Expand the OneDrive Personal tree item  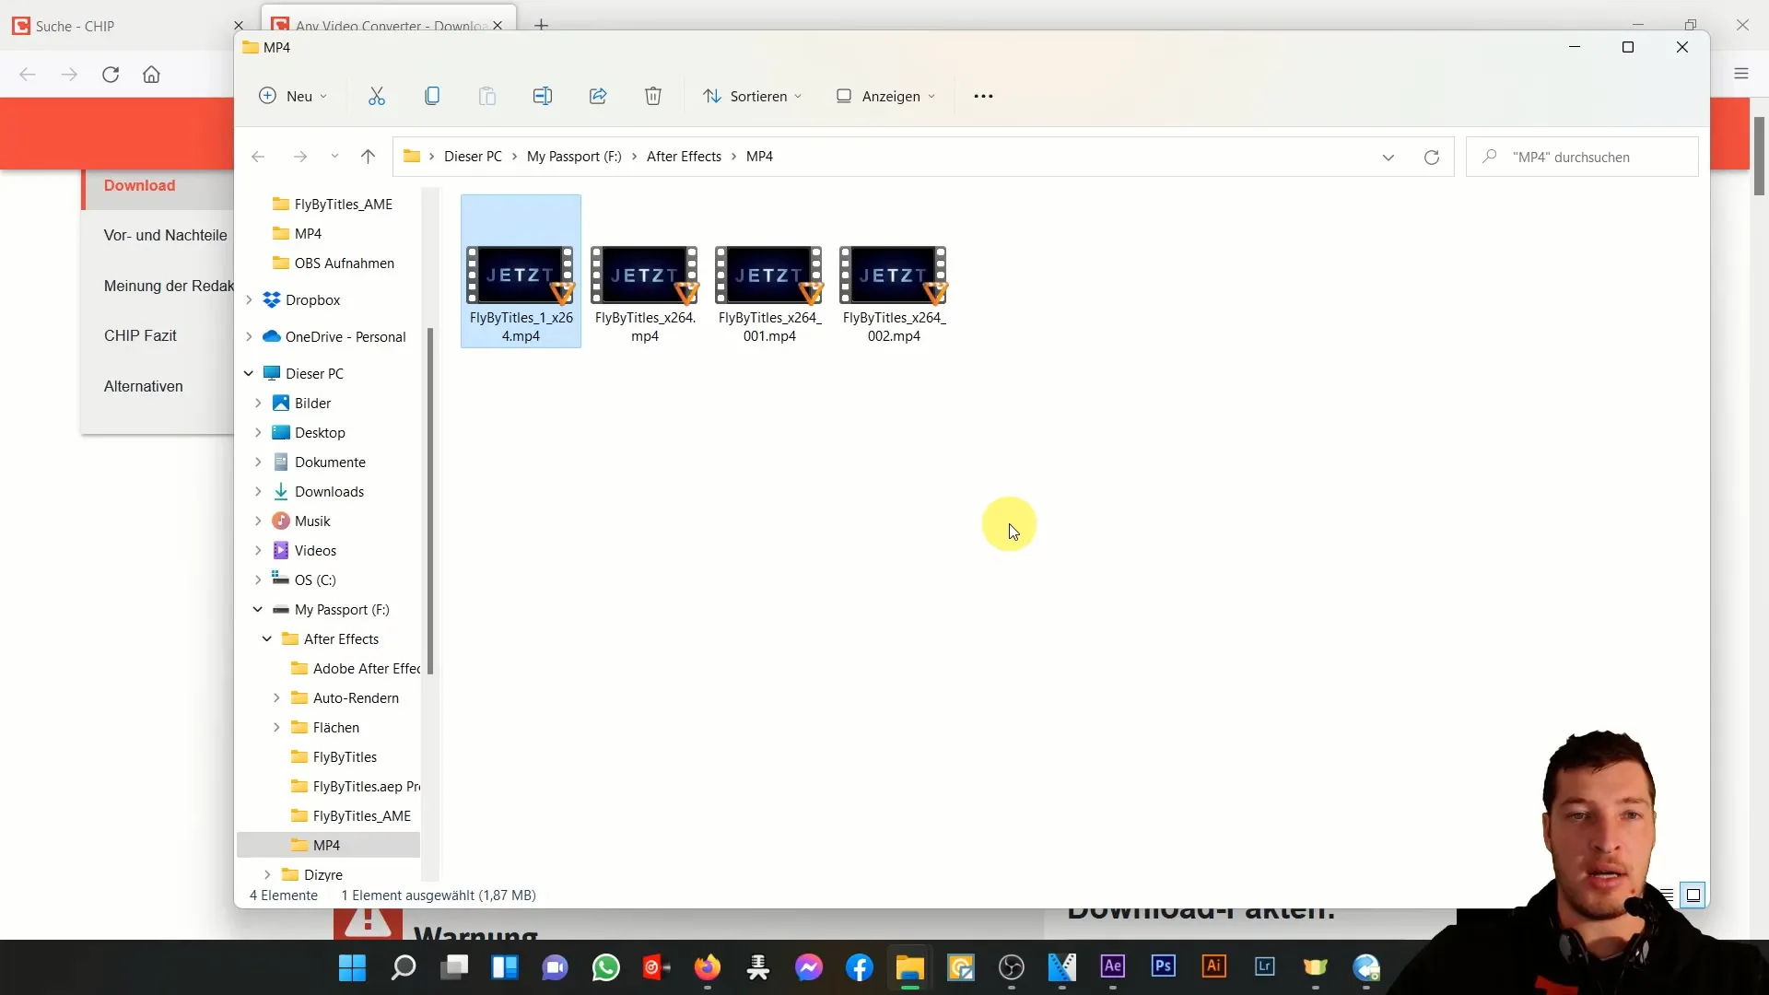pyautogui.click(x=248, y=336)
